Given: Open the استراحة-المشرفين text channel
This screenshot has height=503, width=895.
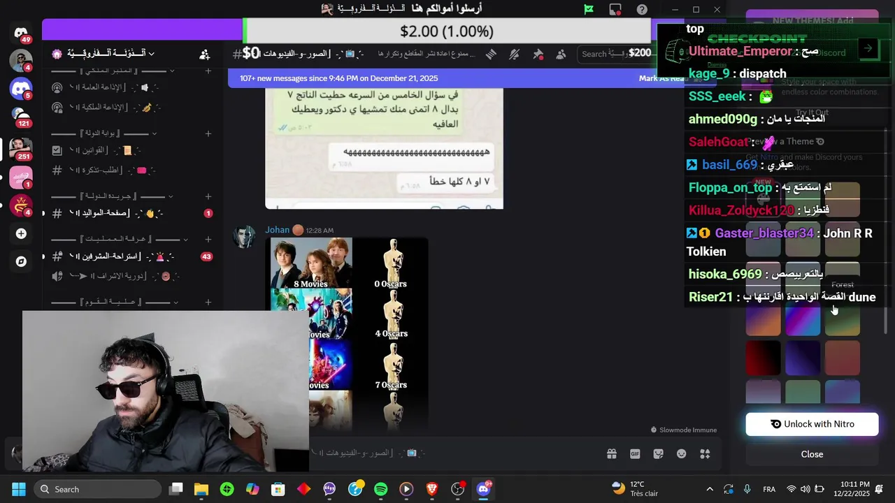Looking at the screenshot, I should (132, 256).
